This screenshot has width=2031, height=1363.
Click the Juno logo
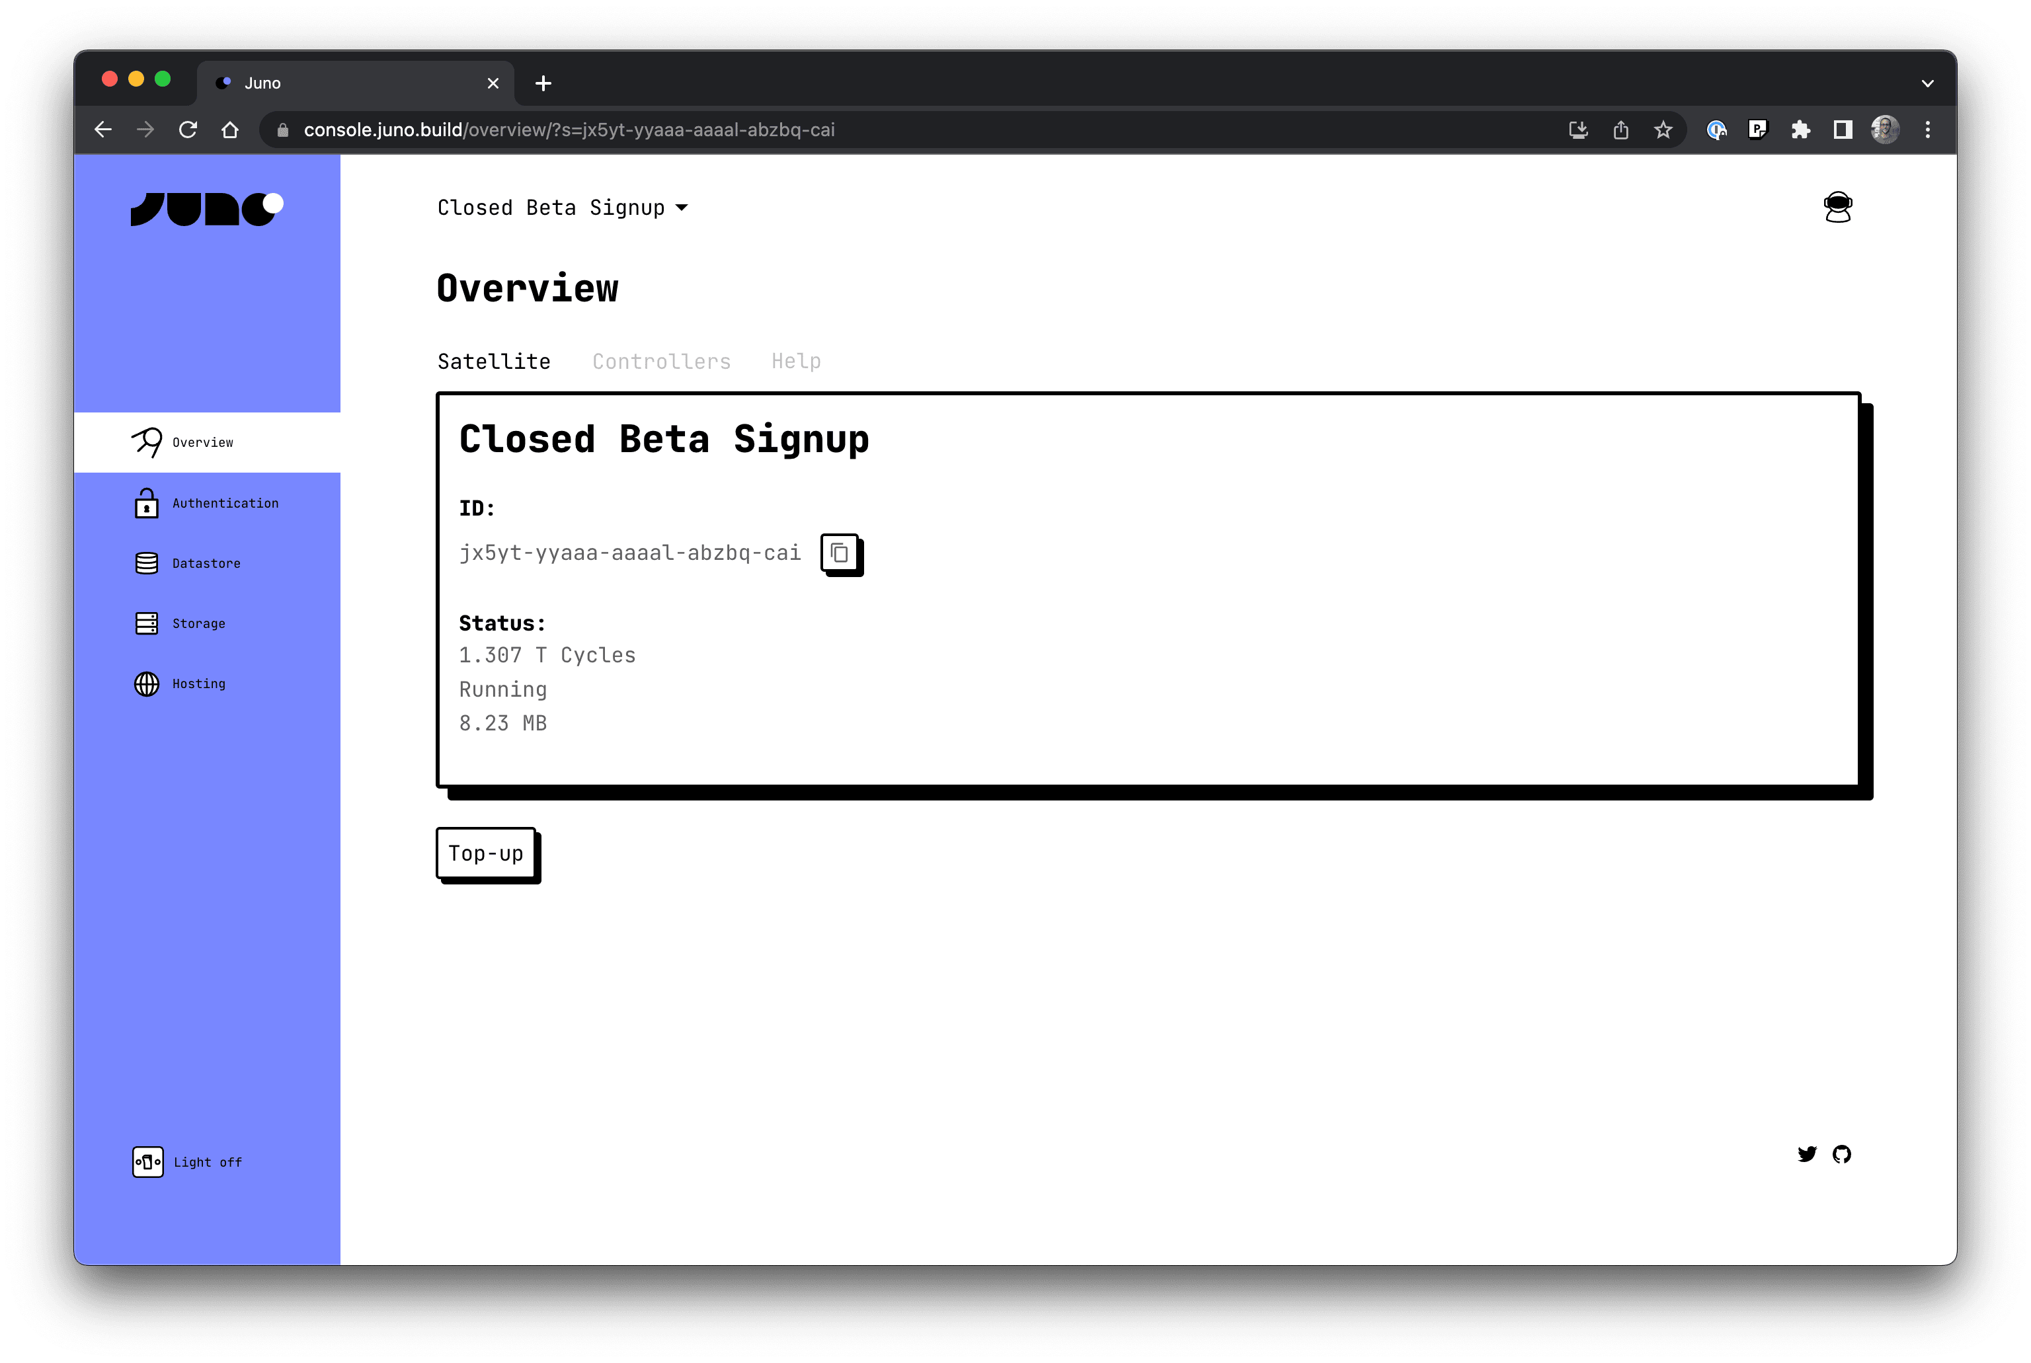click(207, 208)
